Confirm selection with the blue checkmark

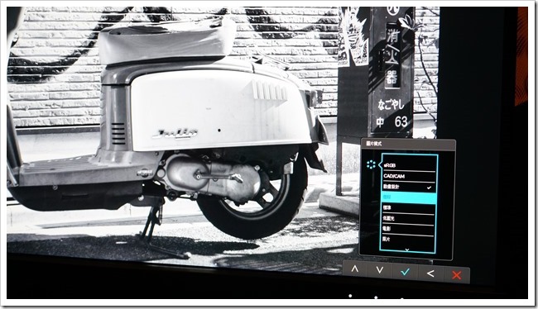click(x=406, y=272)
